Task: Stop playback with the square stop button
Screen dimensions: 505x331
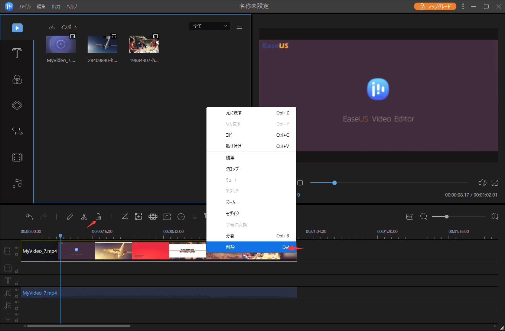Action: (x=300, y=183)
